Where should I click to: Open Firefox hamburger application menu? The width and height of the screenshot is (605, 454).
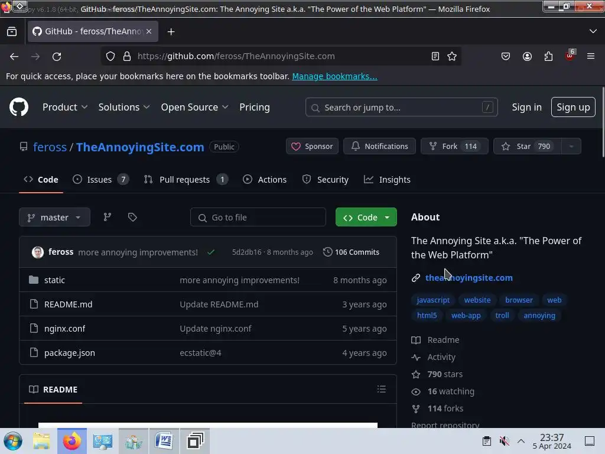click(x=591, y=56)
